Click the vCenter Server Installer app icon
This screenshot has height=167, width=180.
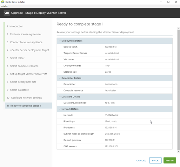[x=2, y=2]
